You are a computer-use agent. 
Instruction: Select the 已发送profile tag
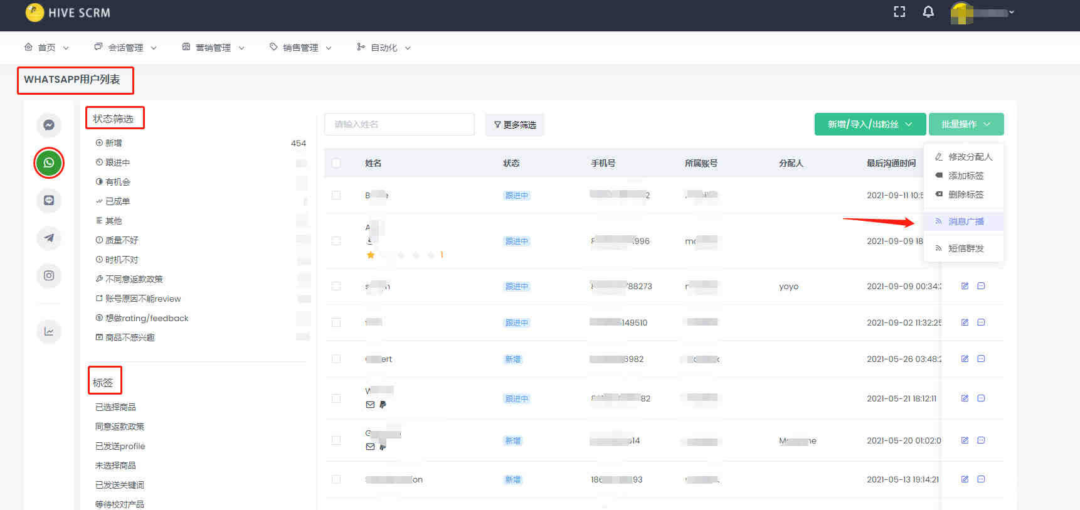pyautogui.click(x=120, y=446)
